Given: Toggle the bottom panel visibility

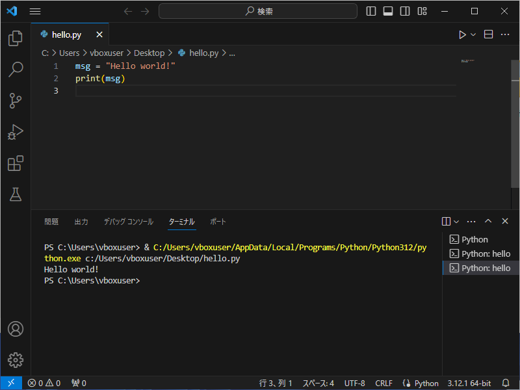Looking at the screenshot, I should (387, 10).
